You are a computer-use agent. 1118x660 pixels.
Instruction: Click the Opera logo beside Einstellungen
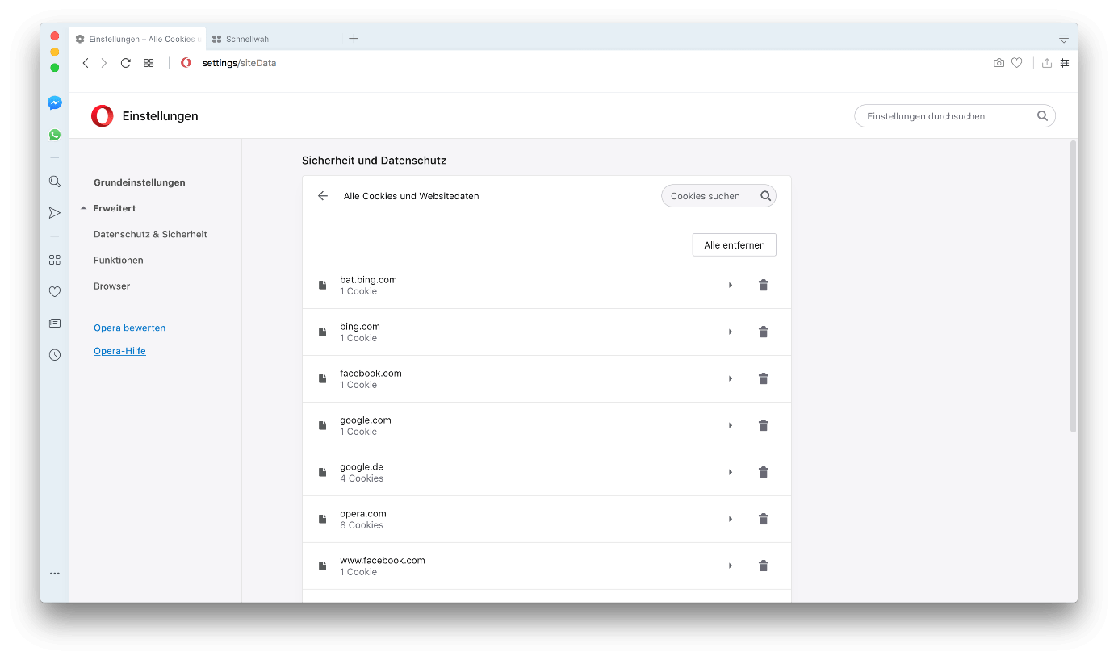(103, 116)
